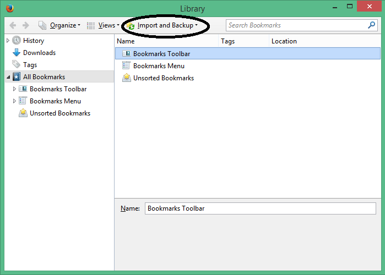This screenshot has height=275, width=385.
Task: Click the Downloads blue arrow icon
Action: (17, 52)
